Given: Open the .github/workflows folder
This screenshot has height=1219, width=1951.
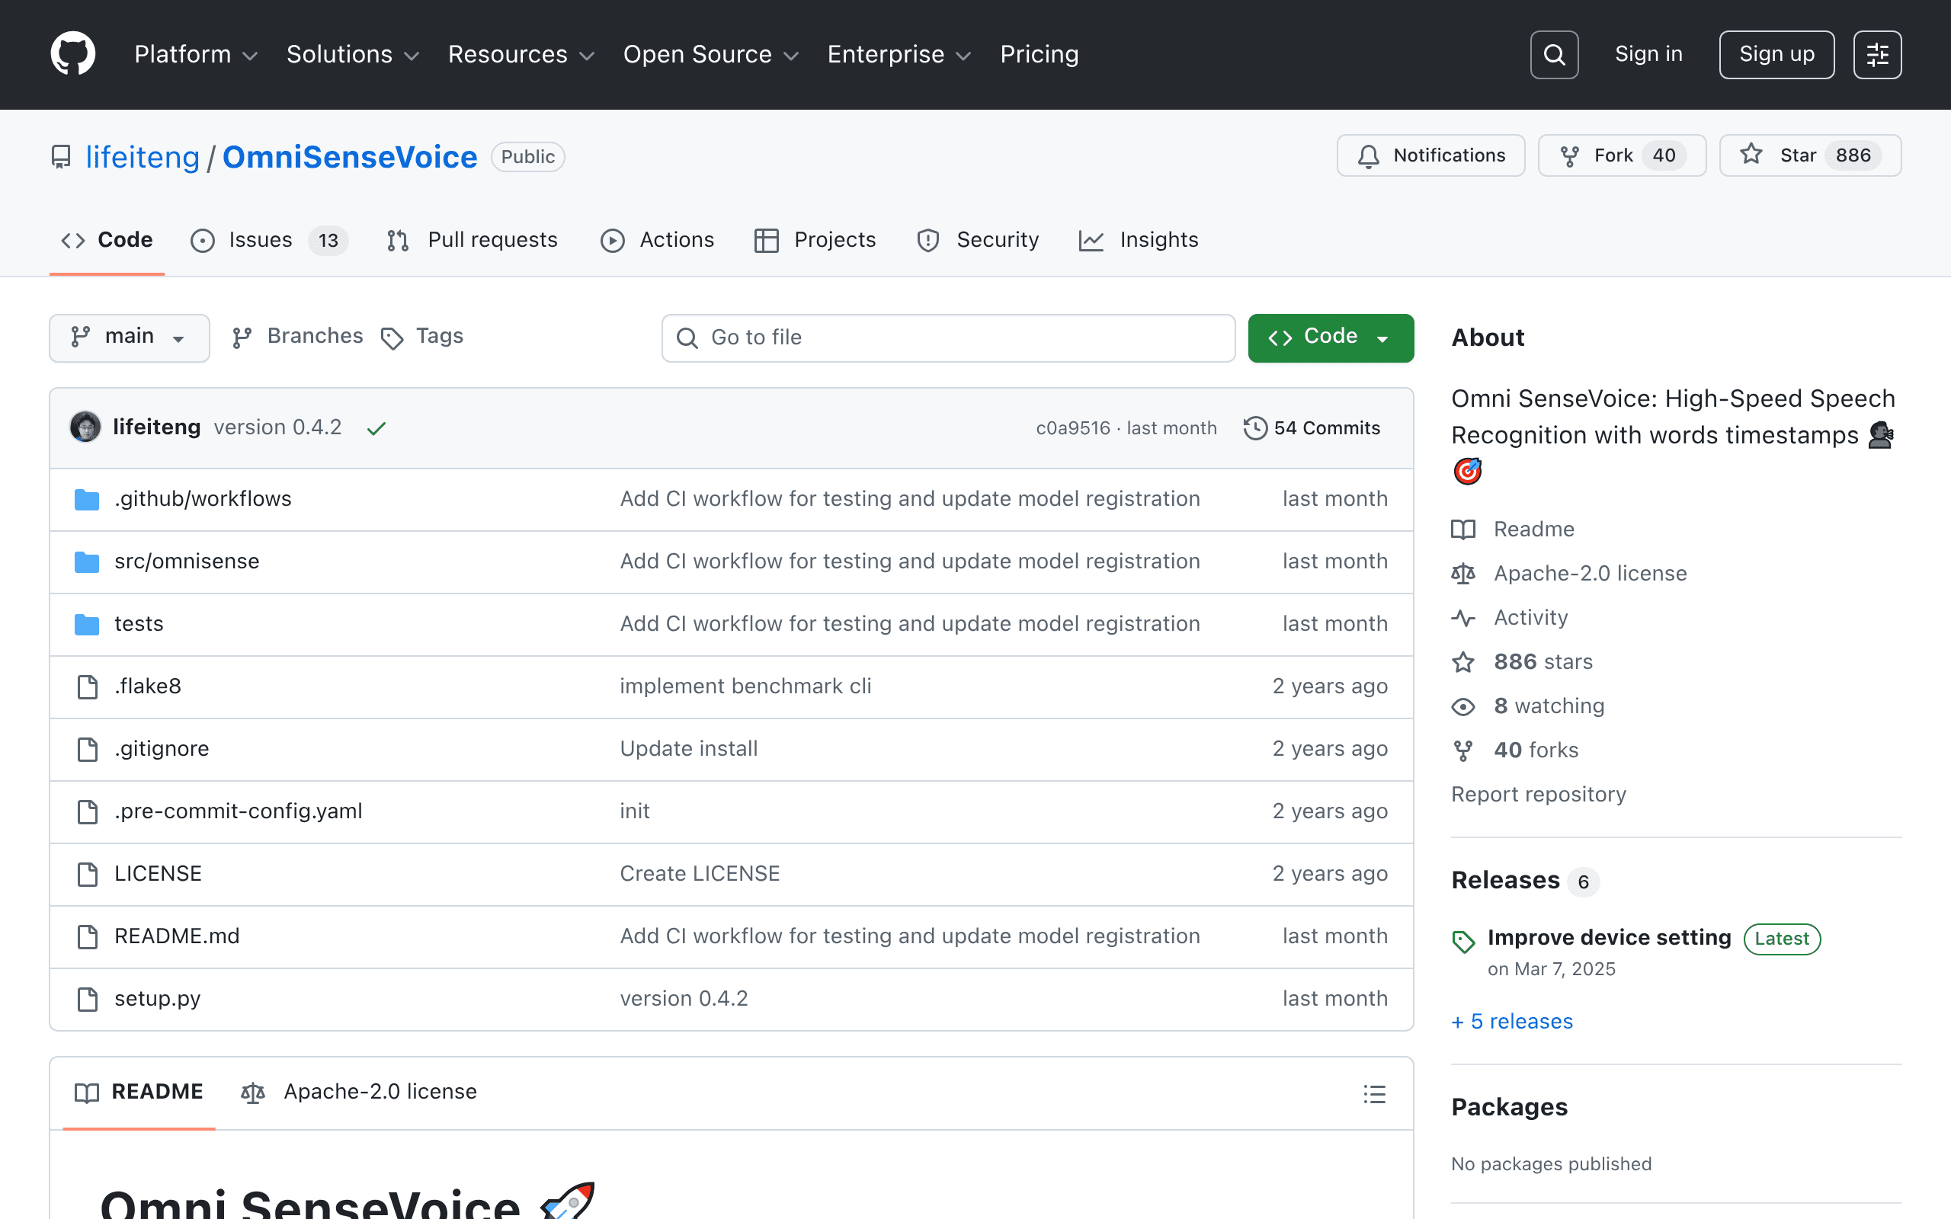Looking at the screenshot, I should pyautogui.click(x=203, y=499).
